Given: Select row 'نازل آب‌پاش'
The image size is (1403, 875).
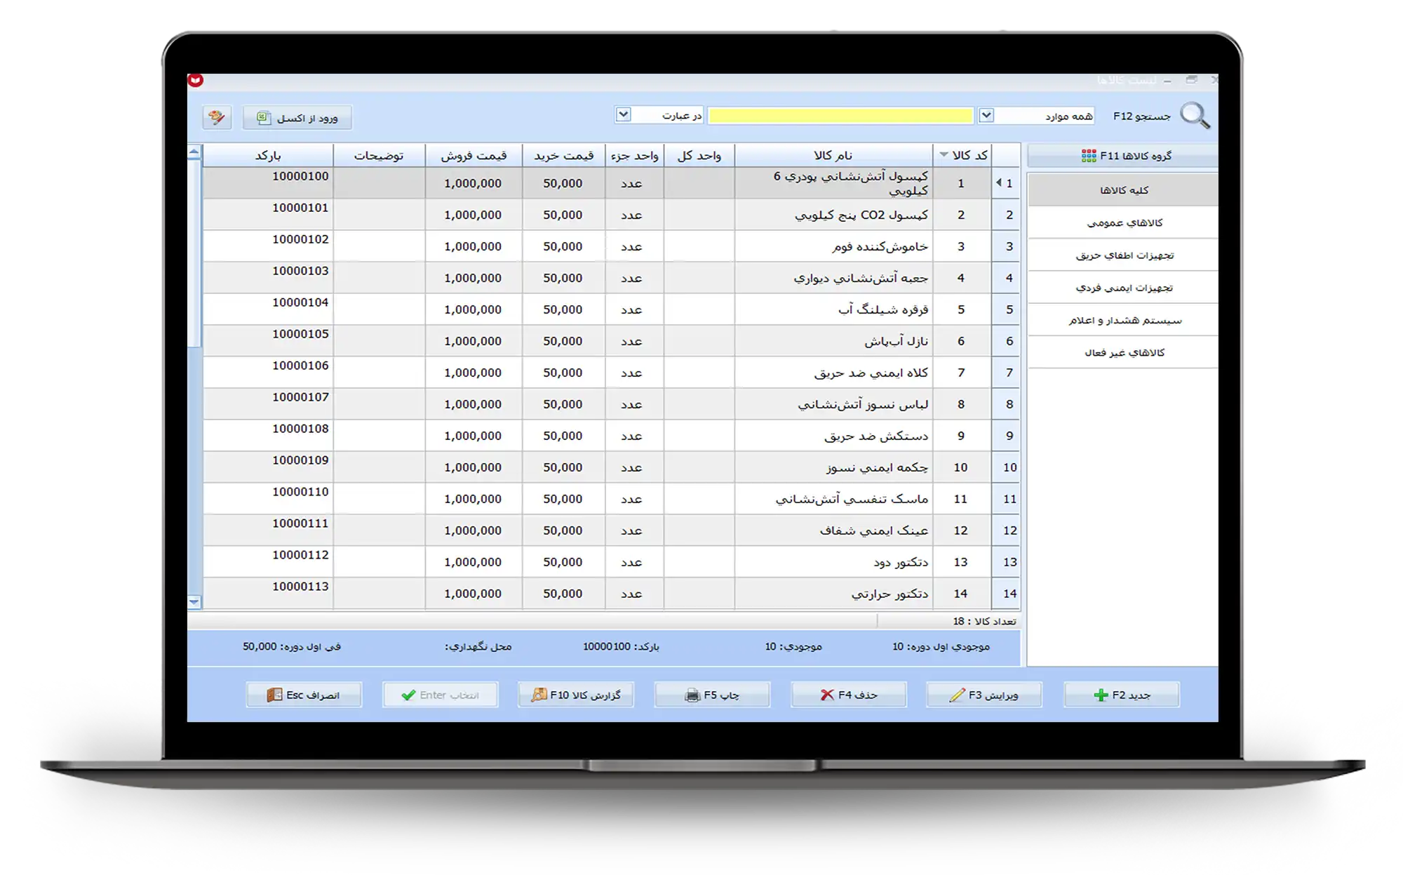Looking at the screenshot, I should pos(611,341).
